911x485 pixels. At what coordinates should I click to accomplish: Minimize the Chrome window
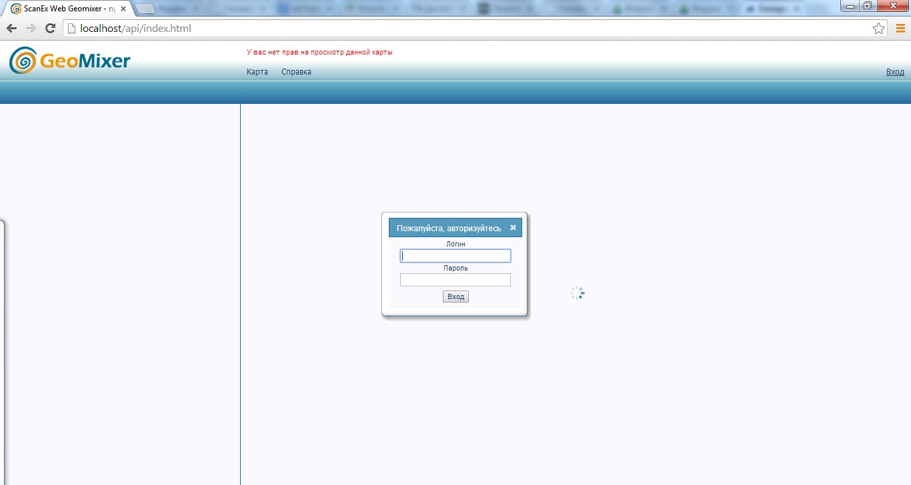tap(850, 6)
